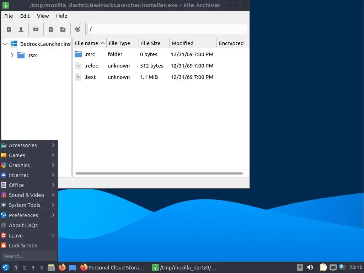Click the folder type cell of .rsrc
Screen dimensions: 364x273
tap(115, 54)
